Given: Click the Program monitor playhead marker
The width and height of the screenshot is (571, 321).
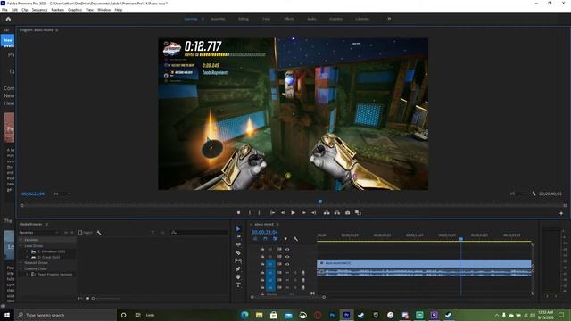Looking at the screenshot, I should click(x=320, y=202).
